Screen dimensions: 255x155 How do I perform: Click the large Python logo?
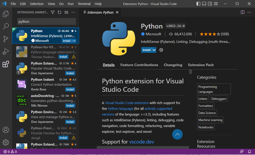119,39
